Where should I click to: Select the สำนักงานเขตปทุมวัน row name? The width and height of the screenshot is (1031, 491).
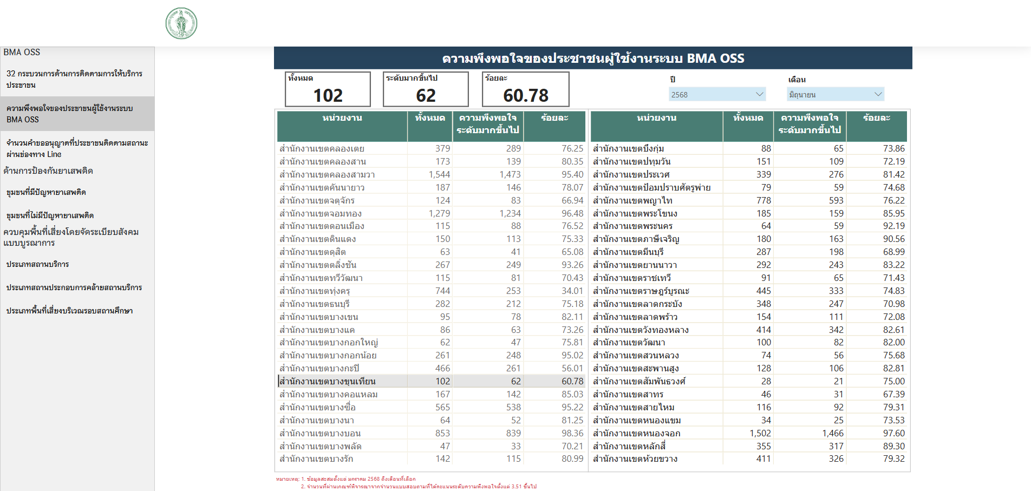tap(632, 161)
